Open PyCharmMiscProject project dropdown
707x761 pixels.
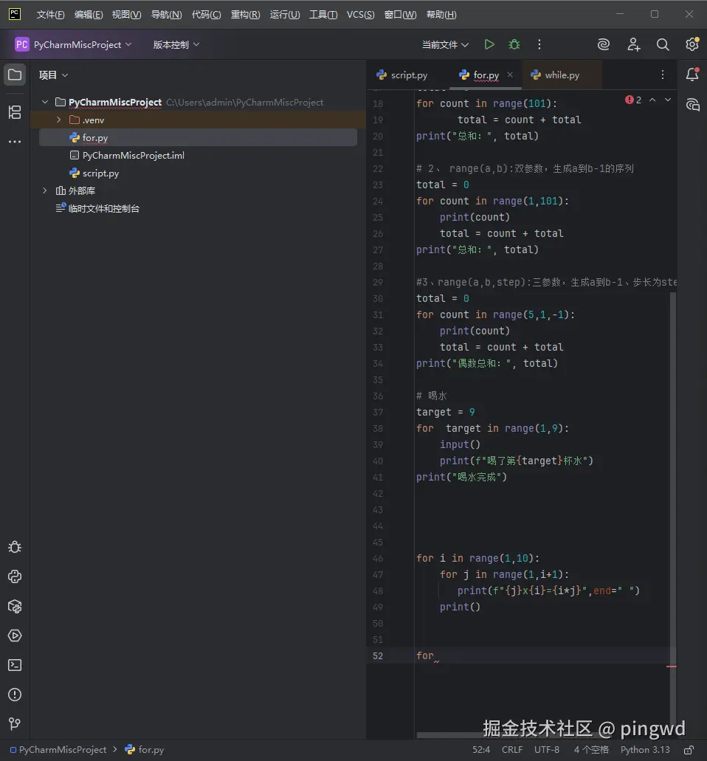coord(73,44)
